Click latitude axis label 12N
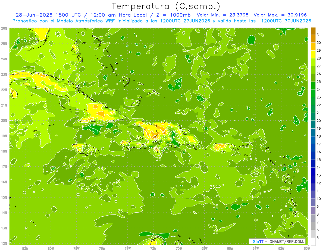The width and height of the screenshot is (326, 252). click(x=4, y=243)
